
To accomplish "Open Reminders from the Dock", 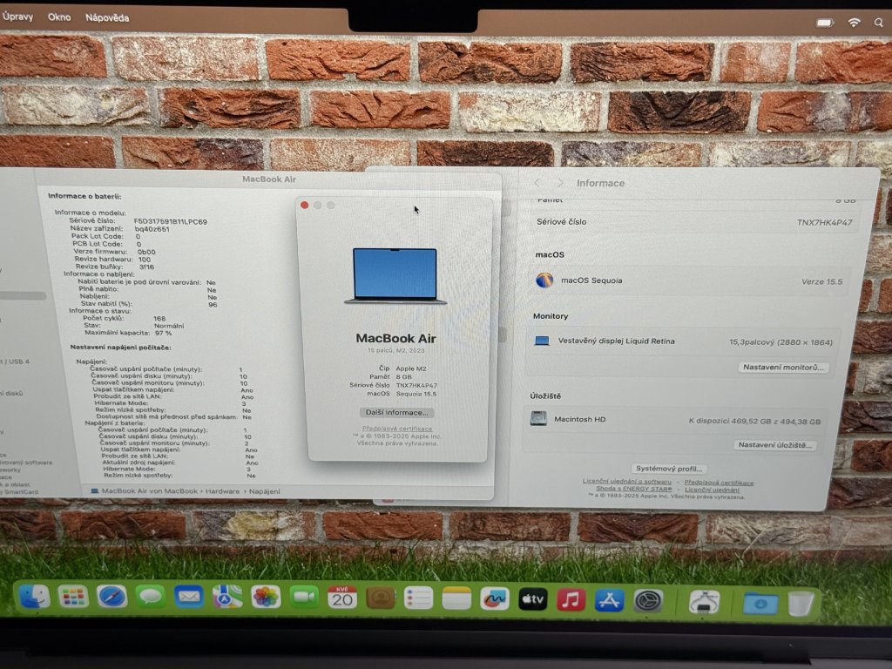I will tap(419, 598).
